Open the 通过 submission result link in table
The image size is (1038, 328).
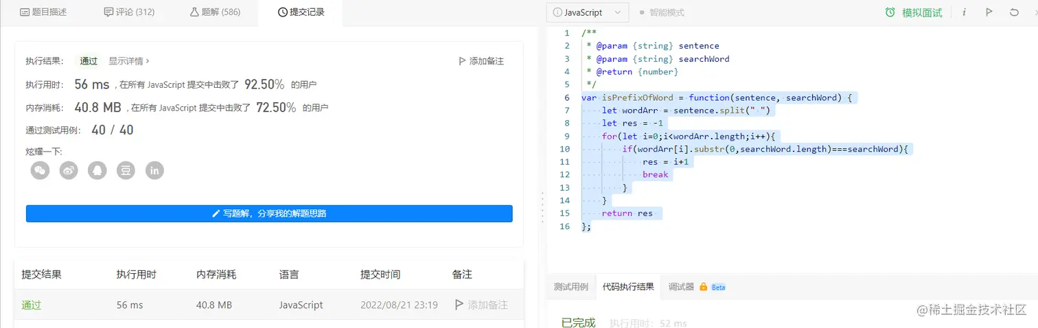[31, 305]
